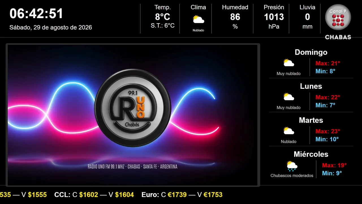
Task: Click Lunes's Muy nublado description text
Action: pos(289,108)
